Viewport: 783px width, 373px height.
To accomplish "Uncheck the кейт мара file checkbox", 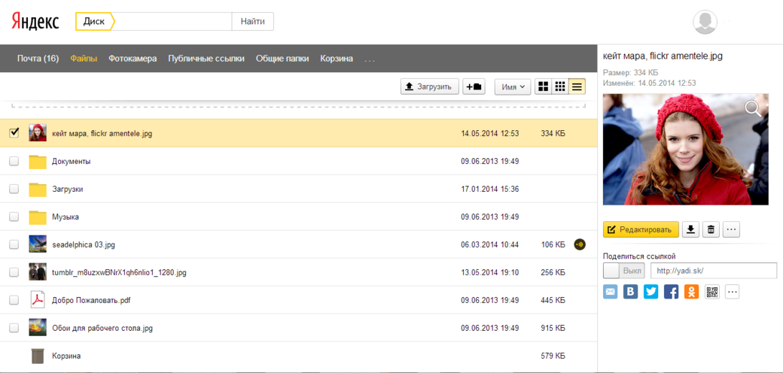I will (x=14, y=132).
